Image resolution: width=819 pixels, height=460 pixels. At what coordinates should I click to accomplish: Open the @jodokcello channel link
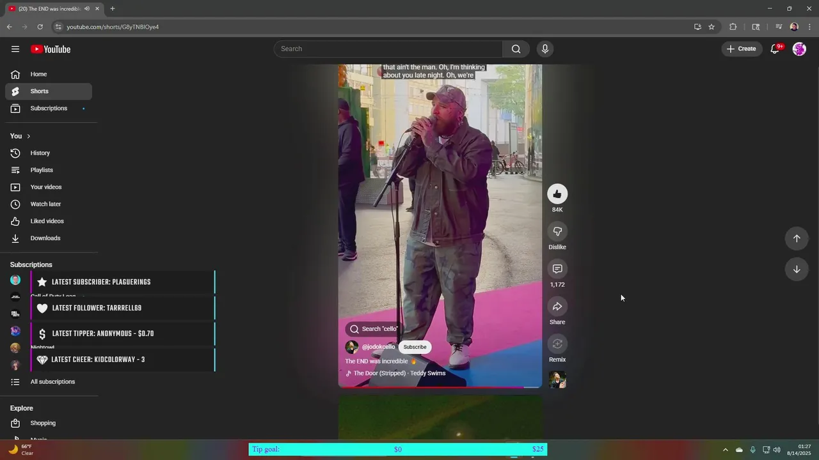[x=378, y=347]
